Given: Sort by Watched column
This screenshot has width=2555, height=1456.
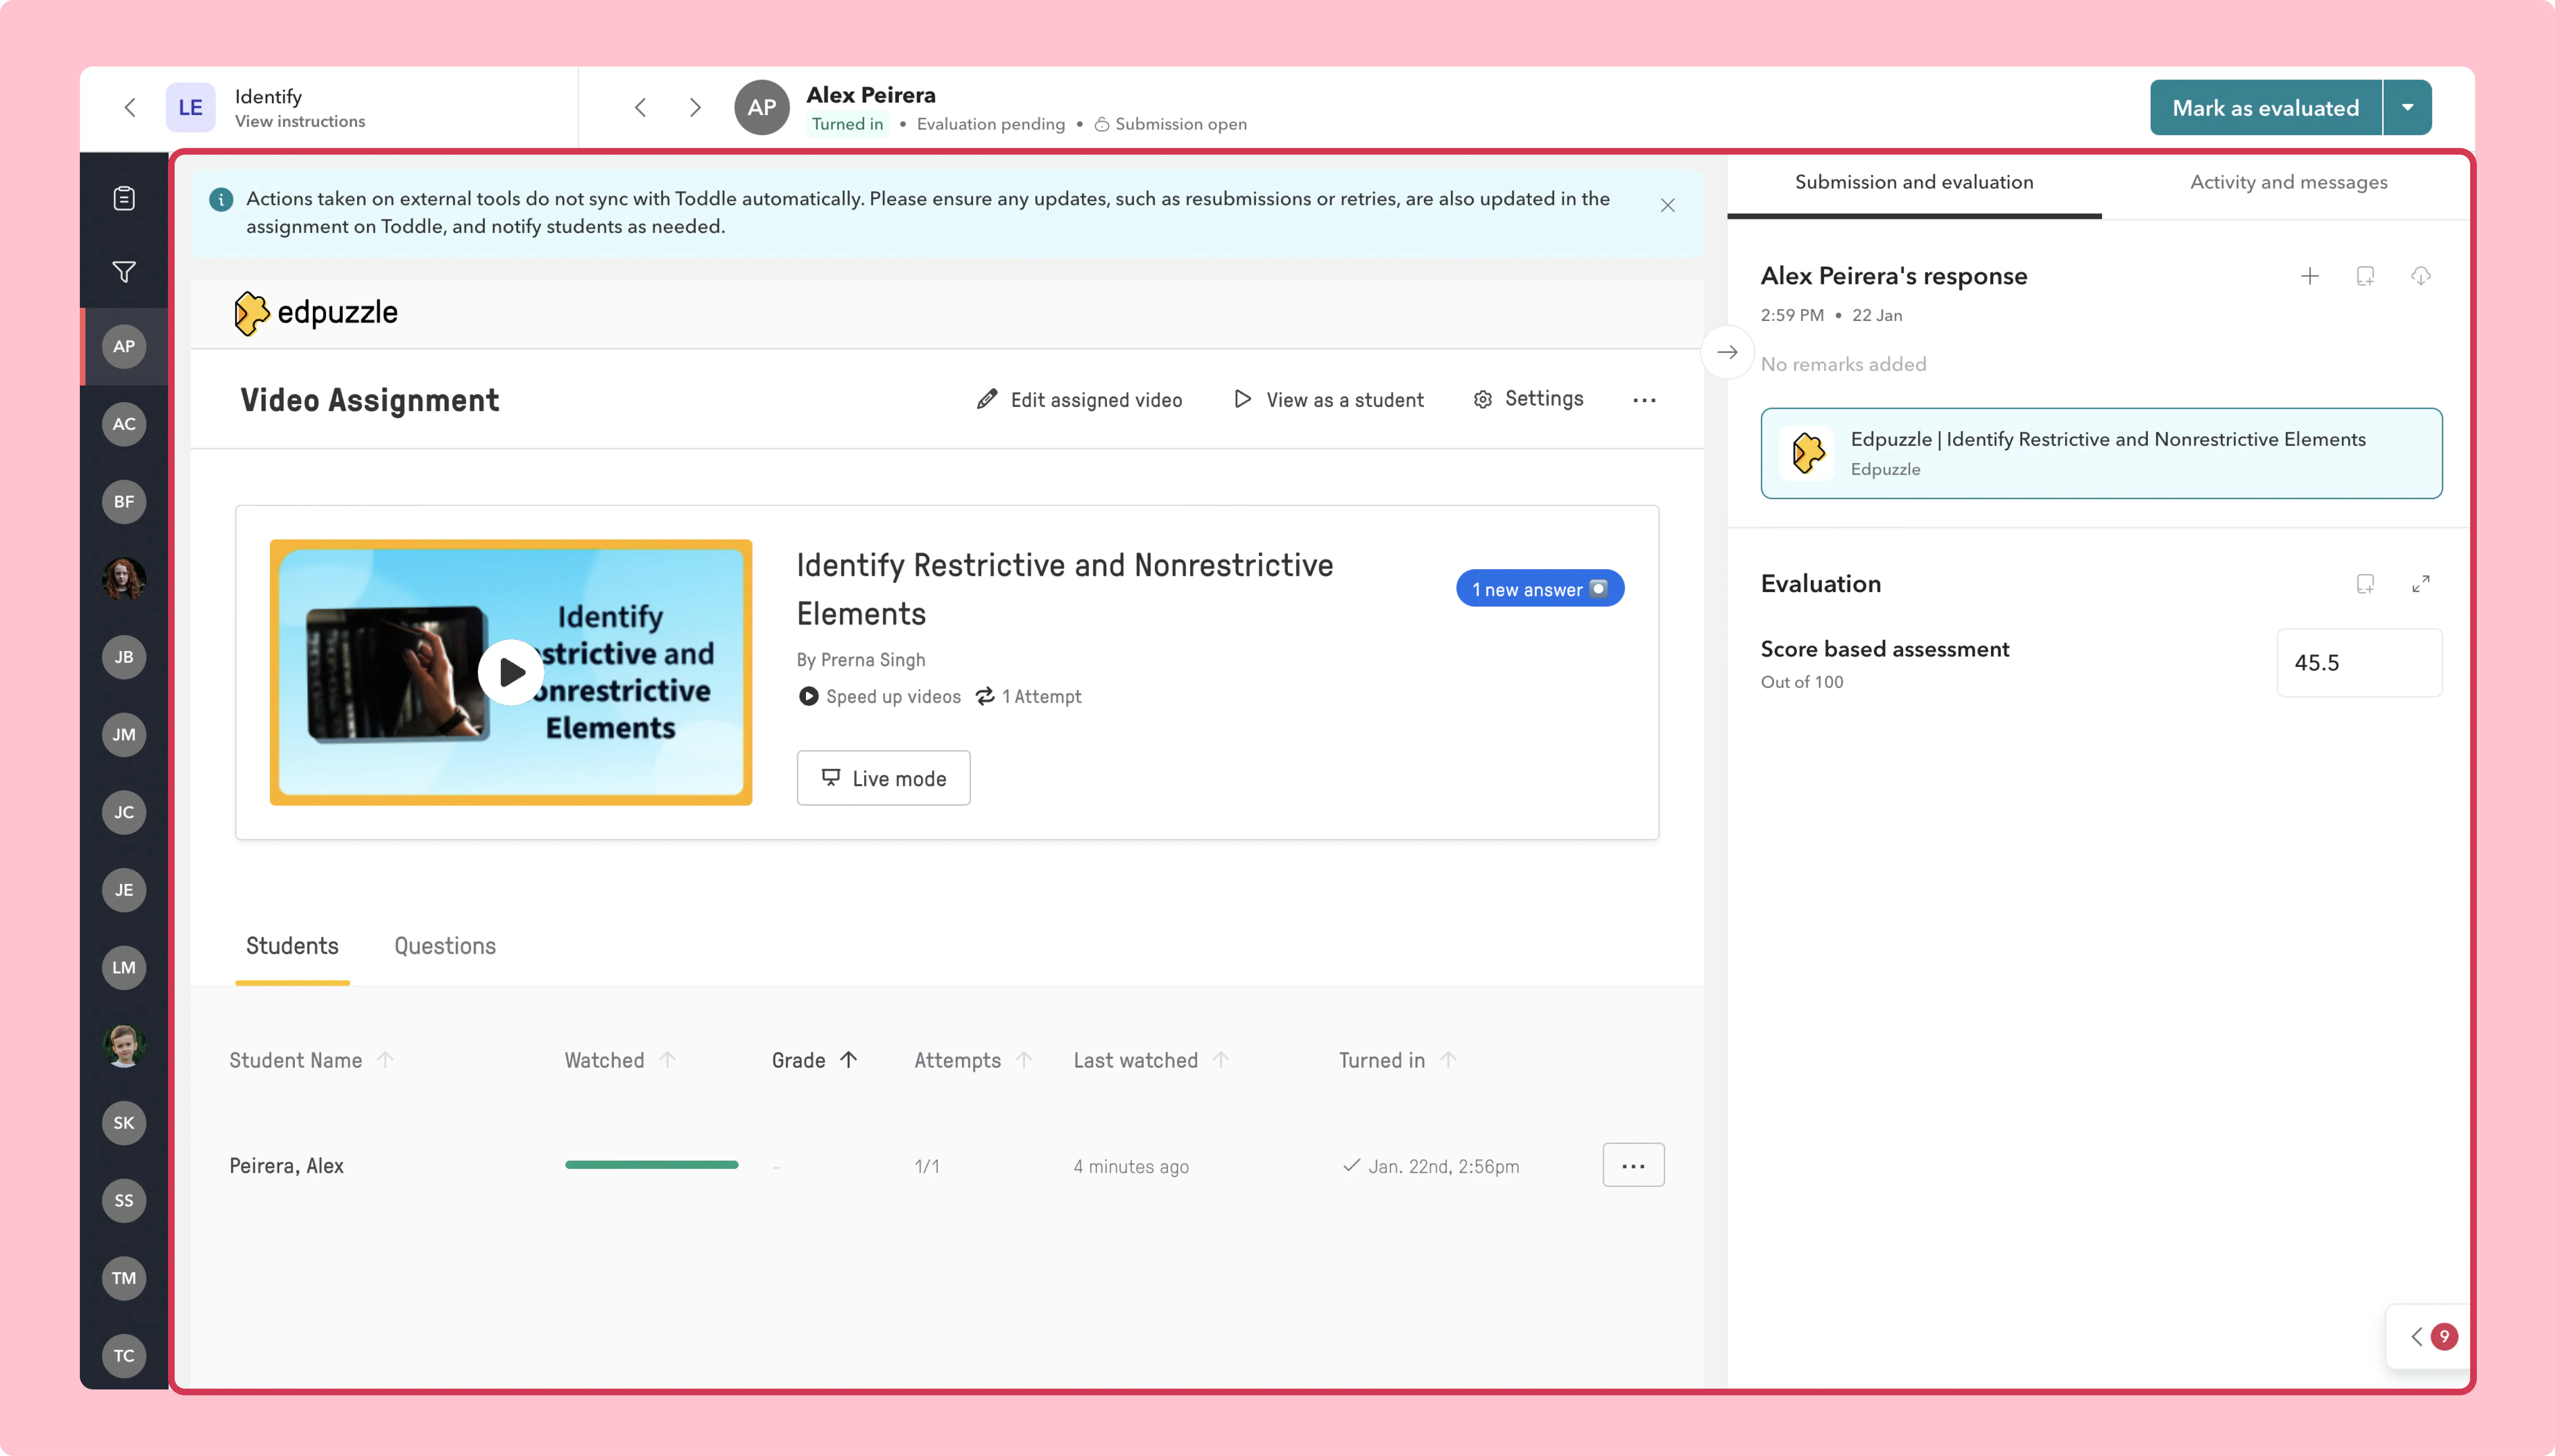Looking at the screenshot, I should 620,1060.
